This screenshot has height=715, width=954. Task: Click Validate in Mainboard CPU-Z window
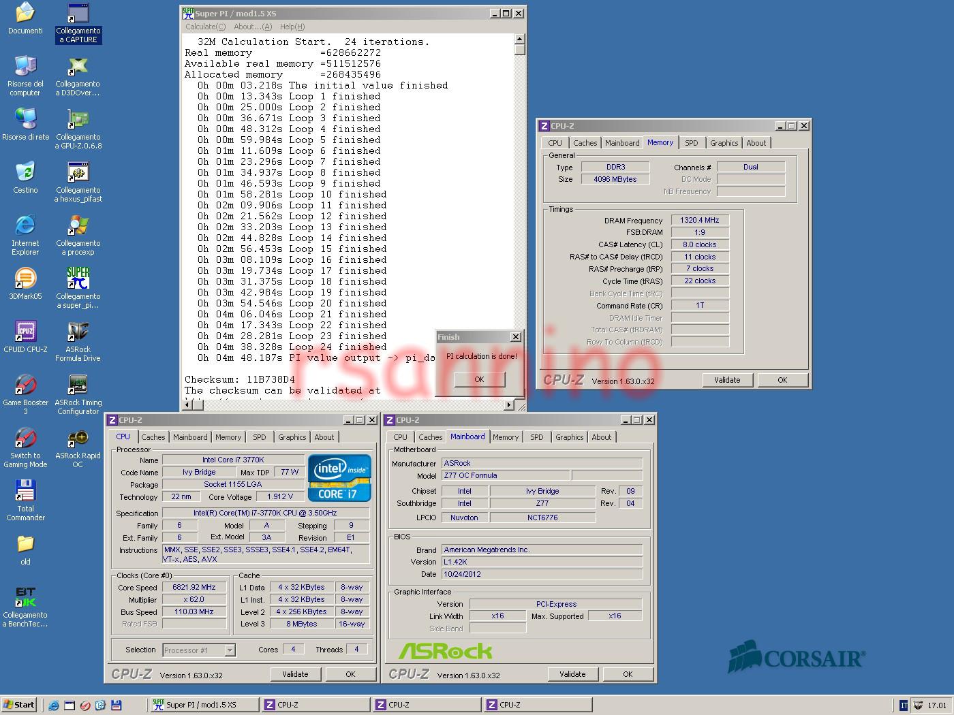[x=572, y=674]
